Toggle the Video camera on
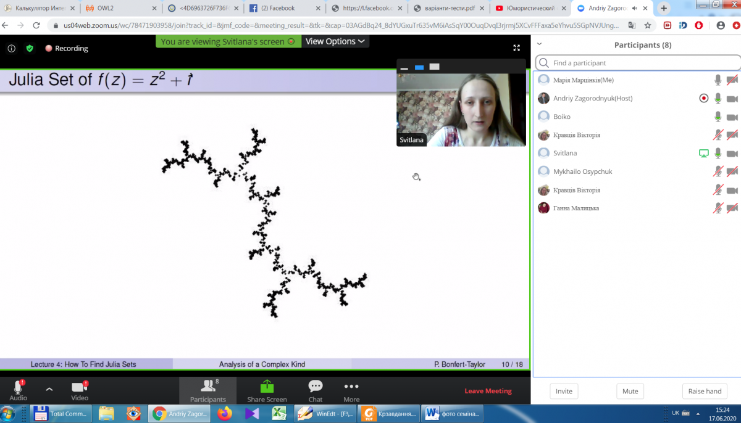Screen dimensions: 741x423 pos(79,387)
